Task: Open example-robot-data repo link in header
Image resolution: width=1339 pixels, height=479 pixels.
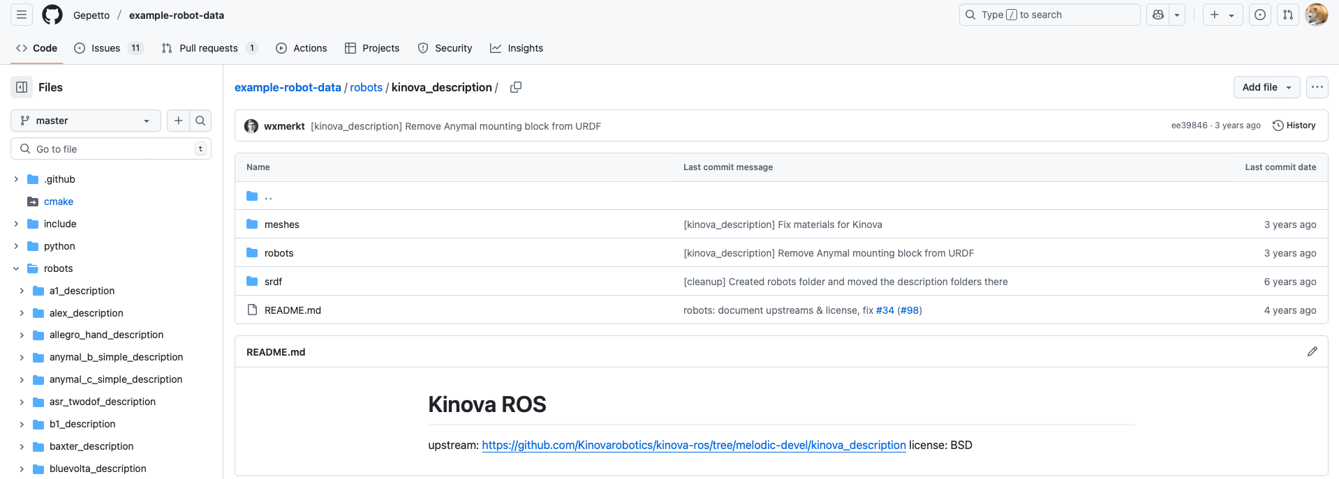Action: coord(177,15)
